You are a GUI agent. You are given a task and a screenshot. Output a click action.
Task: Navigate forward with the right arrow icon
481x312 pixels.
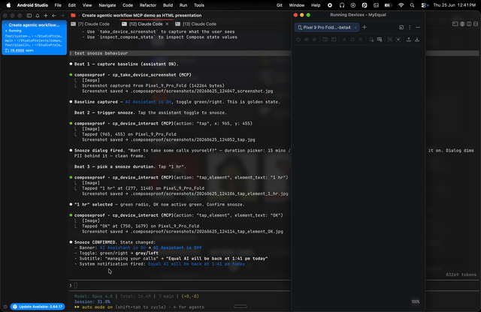tap(62, 15)
